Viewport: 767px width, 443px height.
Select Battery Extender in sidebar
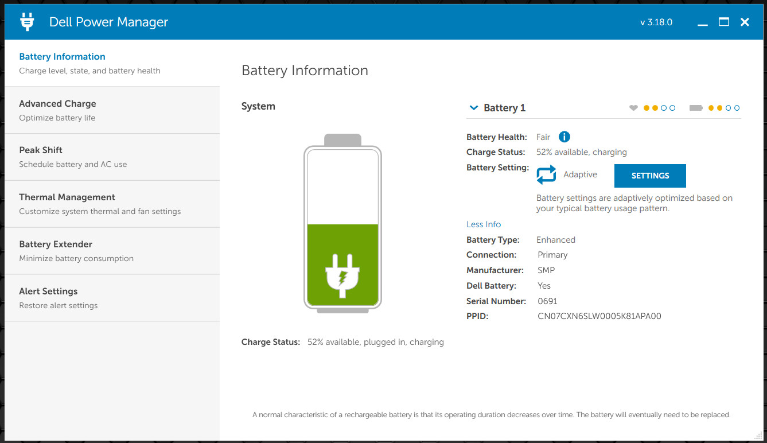112,251
